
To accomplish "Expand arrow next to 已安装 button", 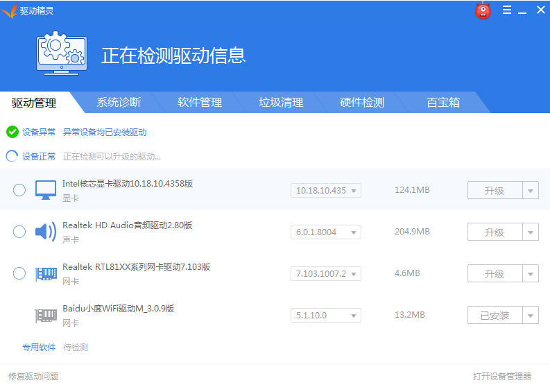I will coord(531,316).
